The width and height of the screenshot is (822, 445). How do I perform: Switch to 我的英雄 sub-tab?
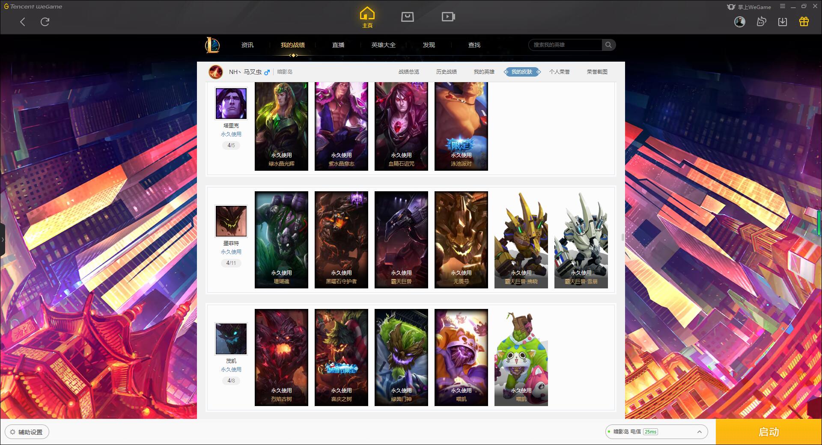click(x=484, y=72)
